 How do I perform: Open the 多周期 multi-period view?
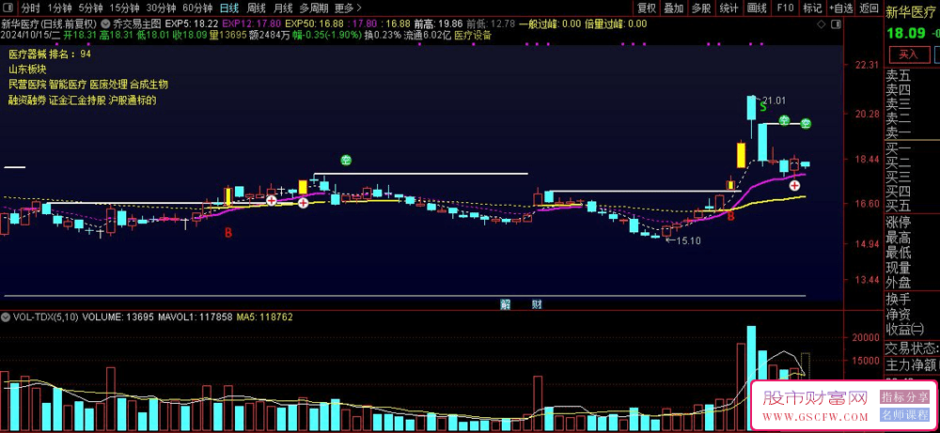pyautogui.click(x=314, y=8)
